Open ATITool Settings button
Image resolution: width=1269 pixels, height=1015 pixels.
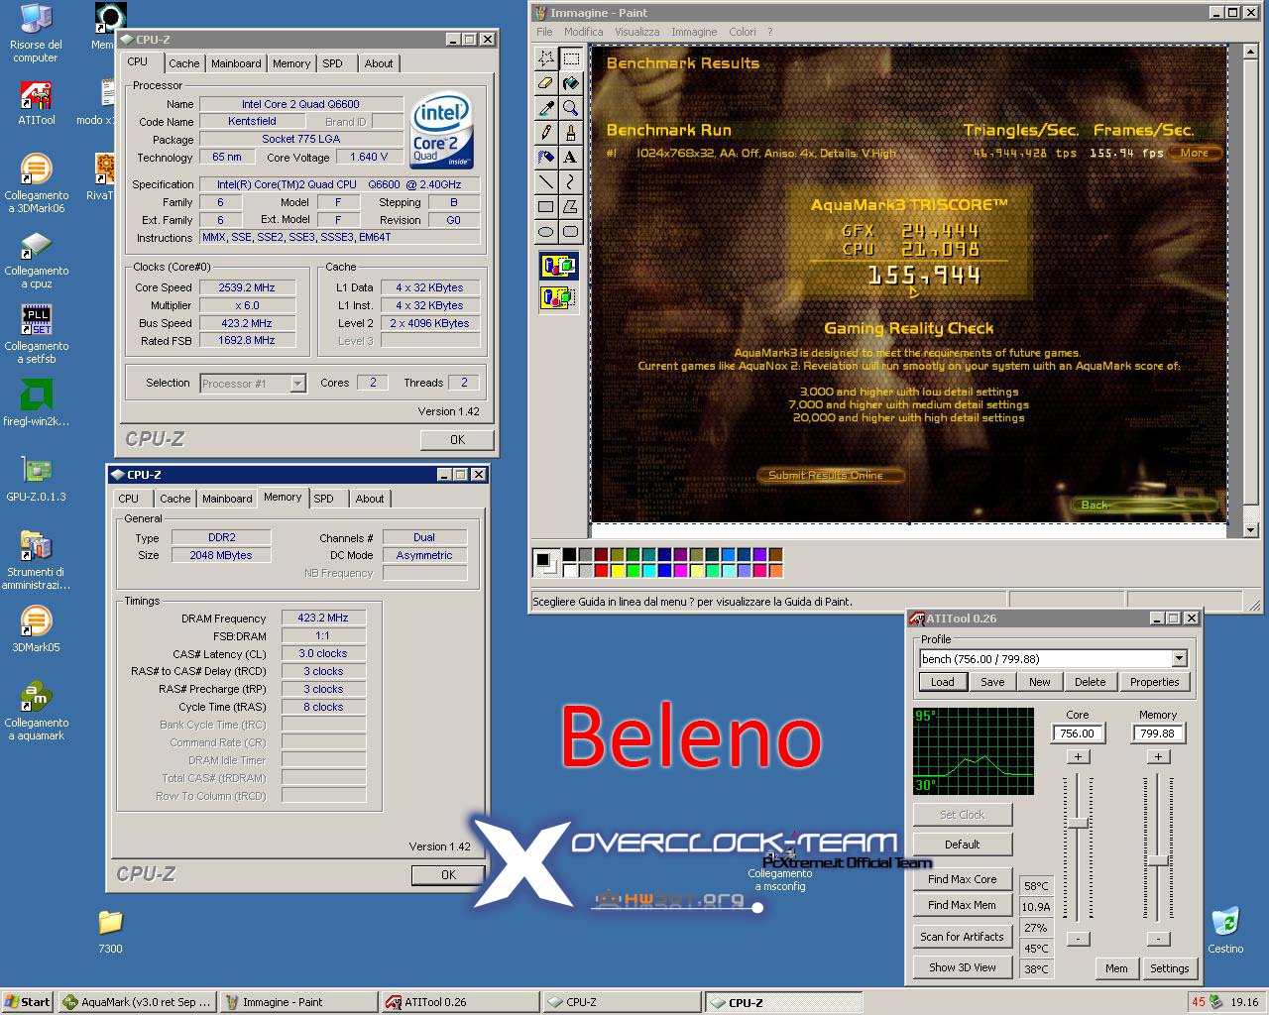point(1169,968)
